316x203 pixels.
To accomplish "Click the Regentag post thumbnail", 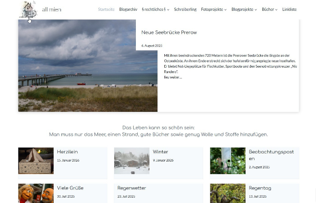I will [x=228, y=193].
